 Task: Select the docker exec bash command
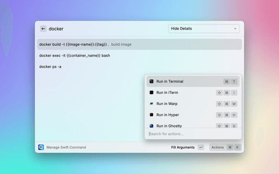pyautogui.click(x=75, y=56)
